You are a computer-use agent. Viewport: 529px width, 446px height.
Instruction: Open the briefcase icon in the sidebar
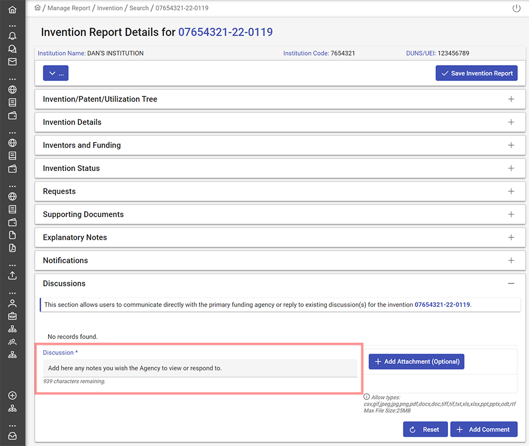click(x=12, y=316)
